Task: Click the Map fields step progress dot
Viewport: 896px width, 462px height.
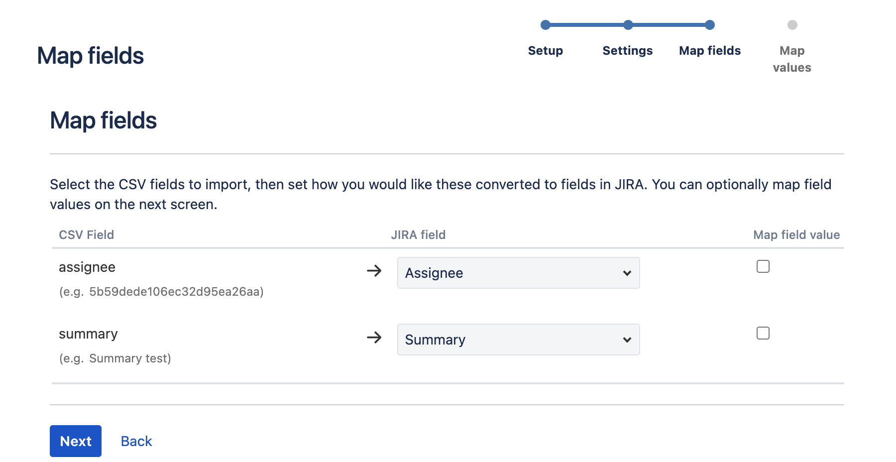Action: 710,25
